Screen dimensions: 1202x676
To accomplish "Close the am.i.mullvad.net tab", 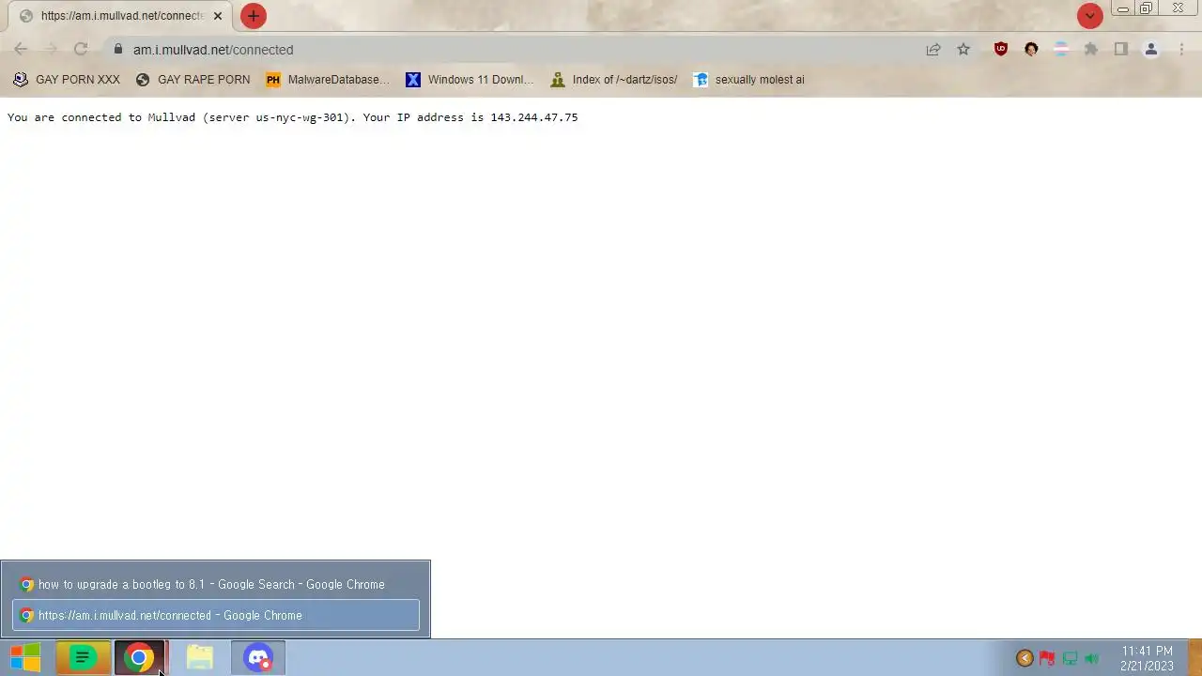I will pos(218,16).
